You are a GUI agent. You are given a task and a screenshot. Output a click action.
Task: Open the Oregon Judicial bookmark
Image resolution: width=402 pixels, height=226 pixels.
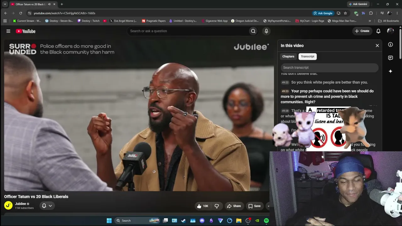[245, 21]
